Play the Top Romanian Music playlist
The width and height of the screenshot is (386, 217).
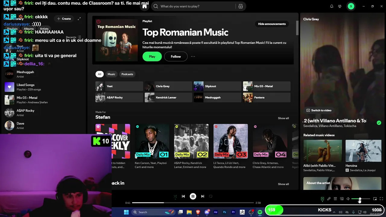point(152,56)
